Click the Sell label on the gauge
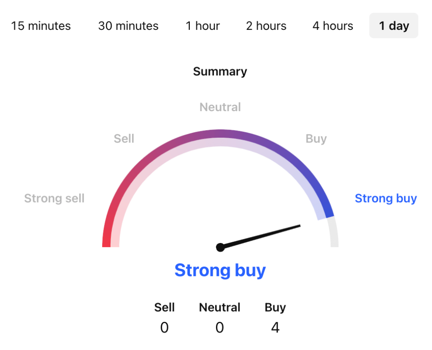Viewport: 432px width, 350px height. point(124,139)
